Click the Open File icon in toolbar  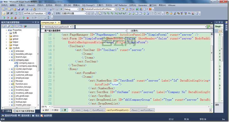pyautogui.click(x=15, y=9)
